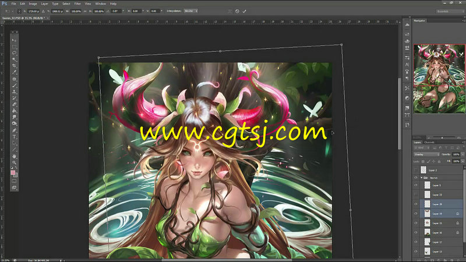Hide the layer group with eye icon
Image resolution: width=466 pixels, height=262 pixels.
coord(416,178)
